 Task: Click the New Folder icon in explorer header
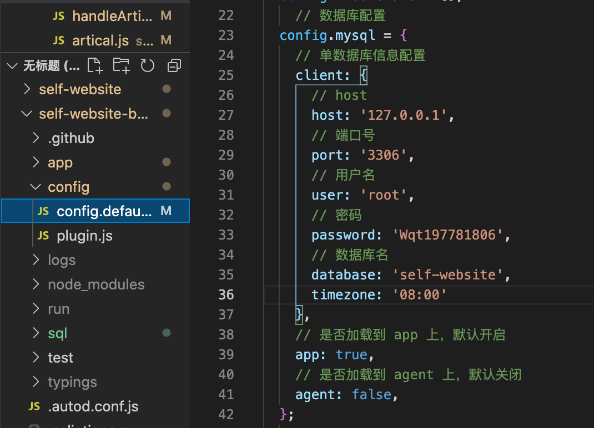click(x=121, y=65)
